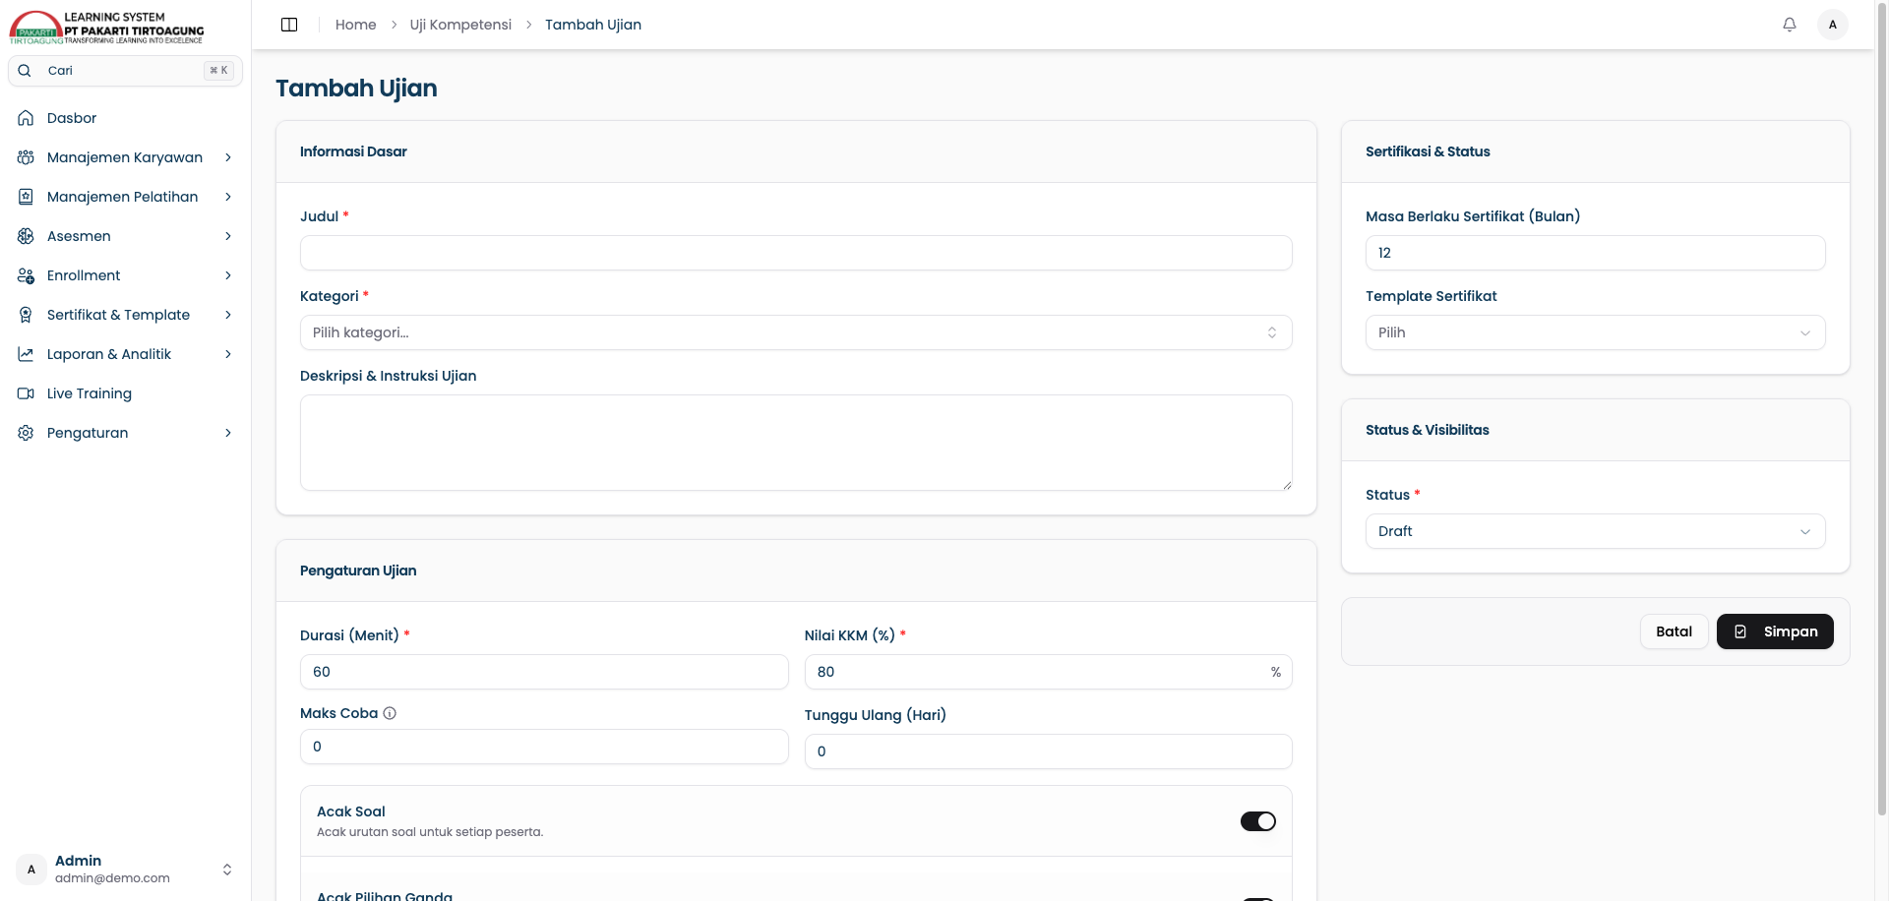Select Manajemen Karyawan menu item

click(x=126, y=157)
